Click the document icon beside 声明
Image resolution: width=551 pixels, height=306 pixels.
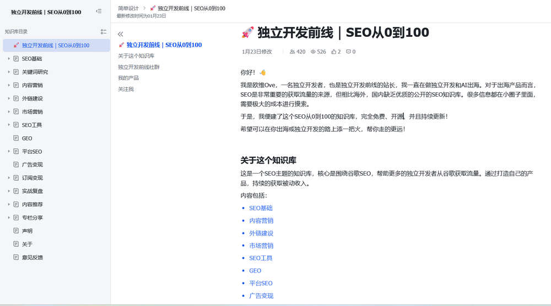click(x=16, y=231)
